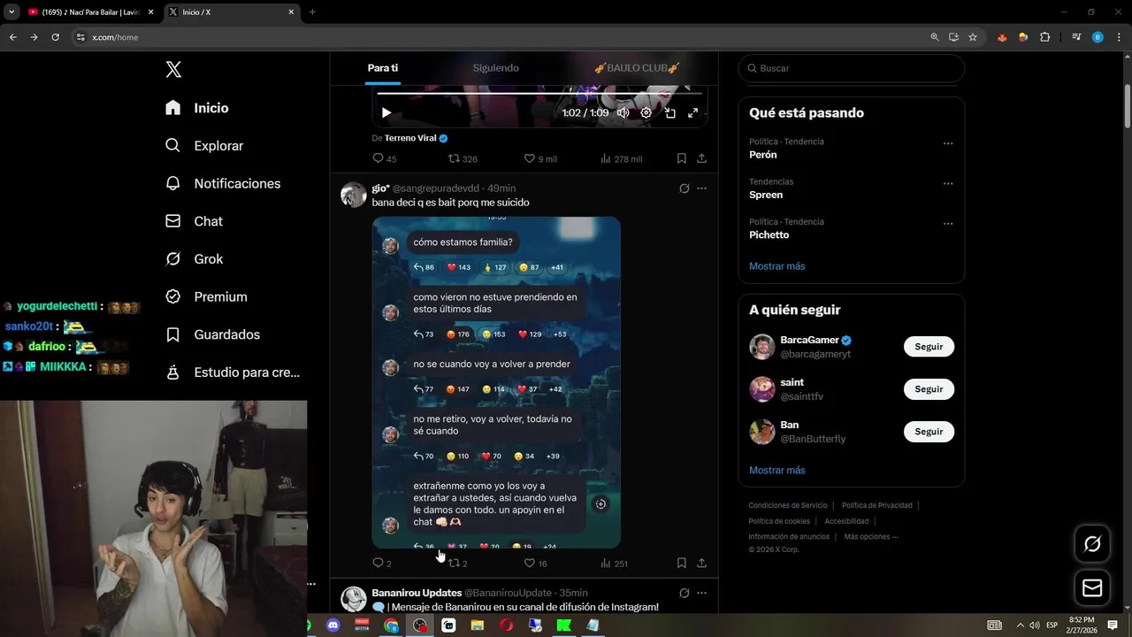Like gio* post with 16 likes
1132x637 pixels.
536,563
